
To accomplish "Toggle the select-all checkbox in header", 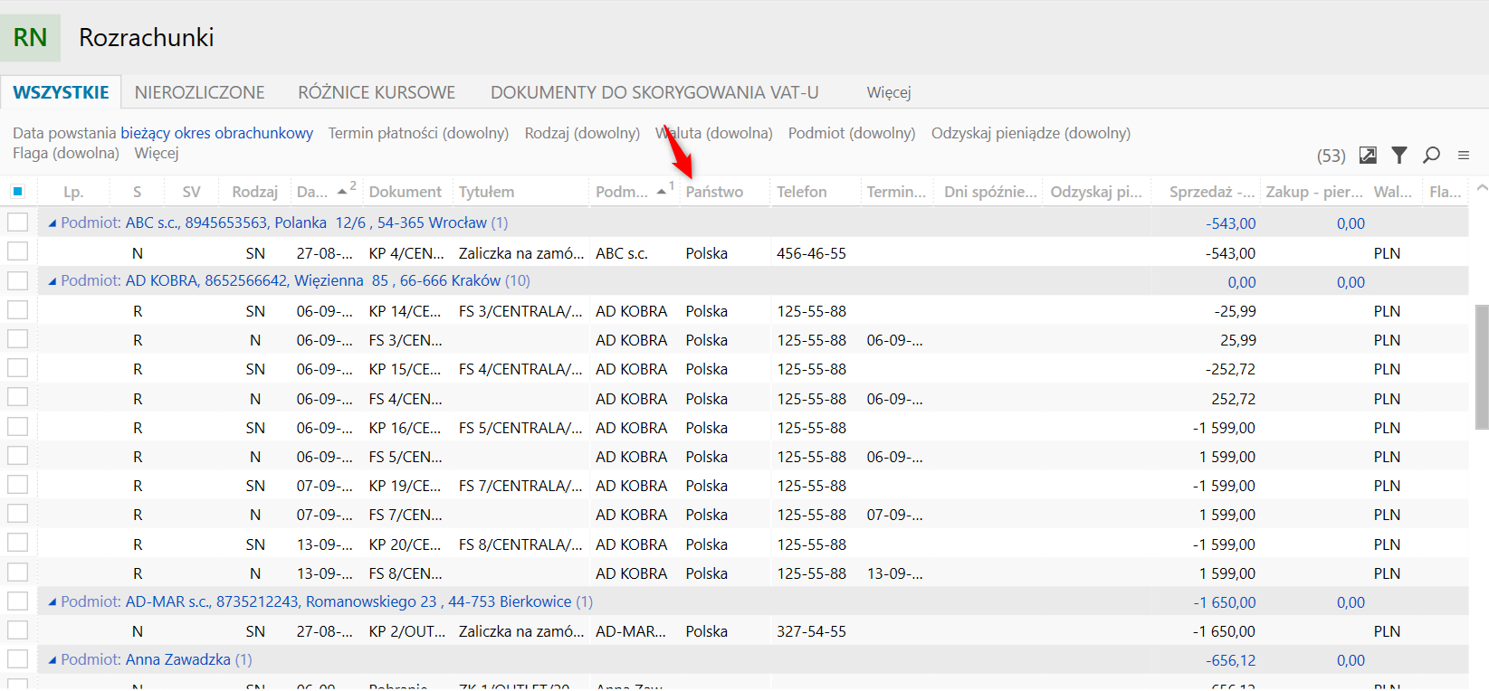I will tap(17, 191).
